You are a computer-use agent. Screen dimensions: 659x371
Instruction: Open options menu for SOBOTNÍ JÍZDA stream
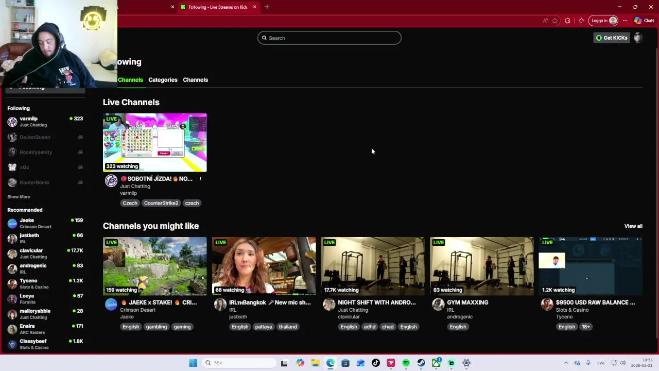(x=200, y=179)
